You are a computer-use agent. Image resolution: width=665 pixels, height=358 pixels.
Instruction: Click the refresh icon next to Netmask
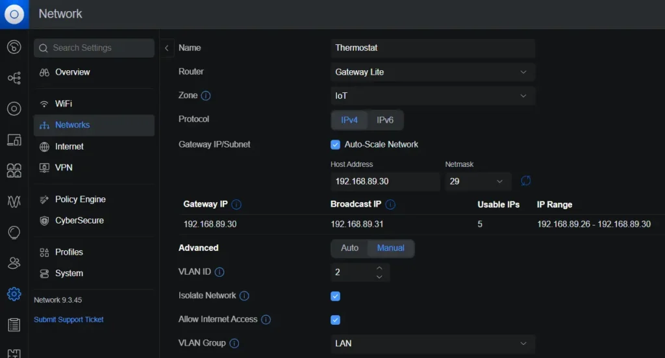click(x=525, y=181)
